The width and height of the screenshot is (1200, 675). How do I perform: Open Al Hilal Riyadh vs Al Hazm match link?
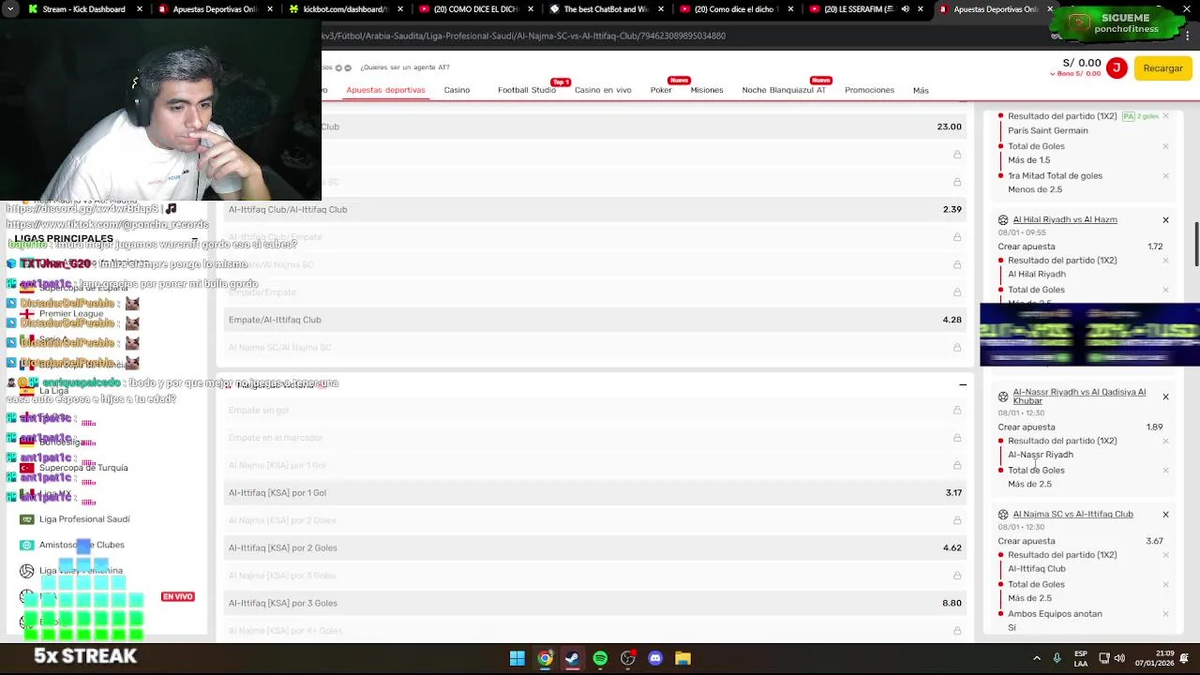1065,219
